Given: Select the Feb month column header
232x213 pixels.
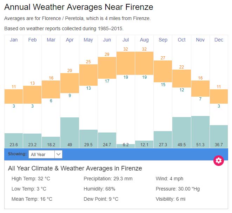Looking at the screenshot, I should click(x=32, y=40).
